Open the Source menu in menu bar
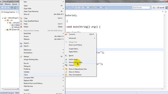The image size is (168, 94). coord(15,4)
